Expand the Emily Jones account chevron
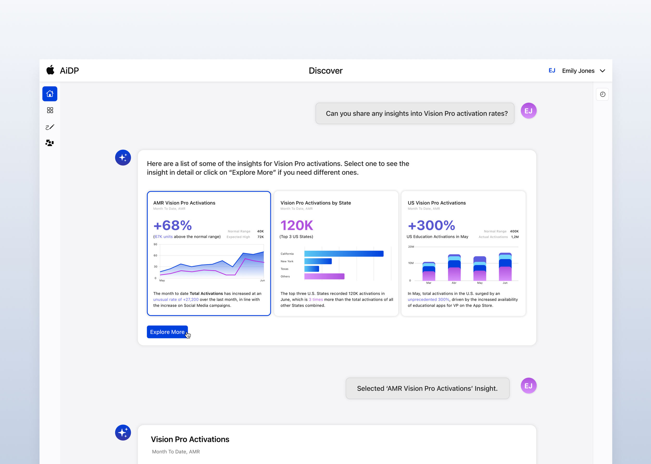 [603, 71]
